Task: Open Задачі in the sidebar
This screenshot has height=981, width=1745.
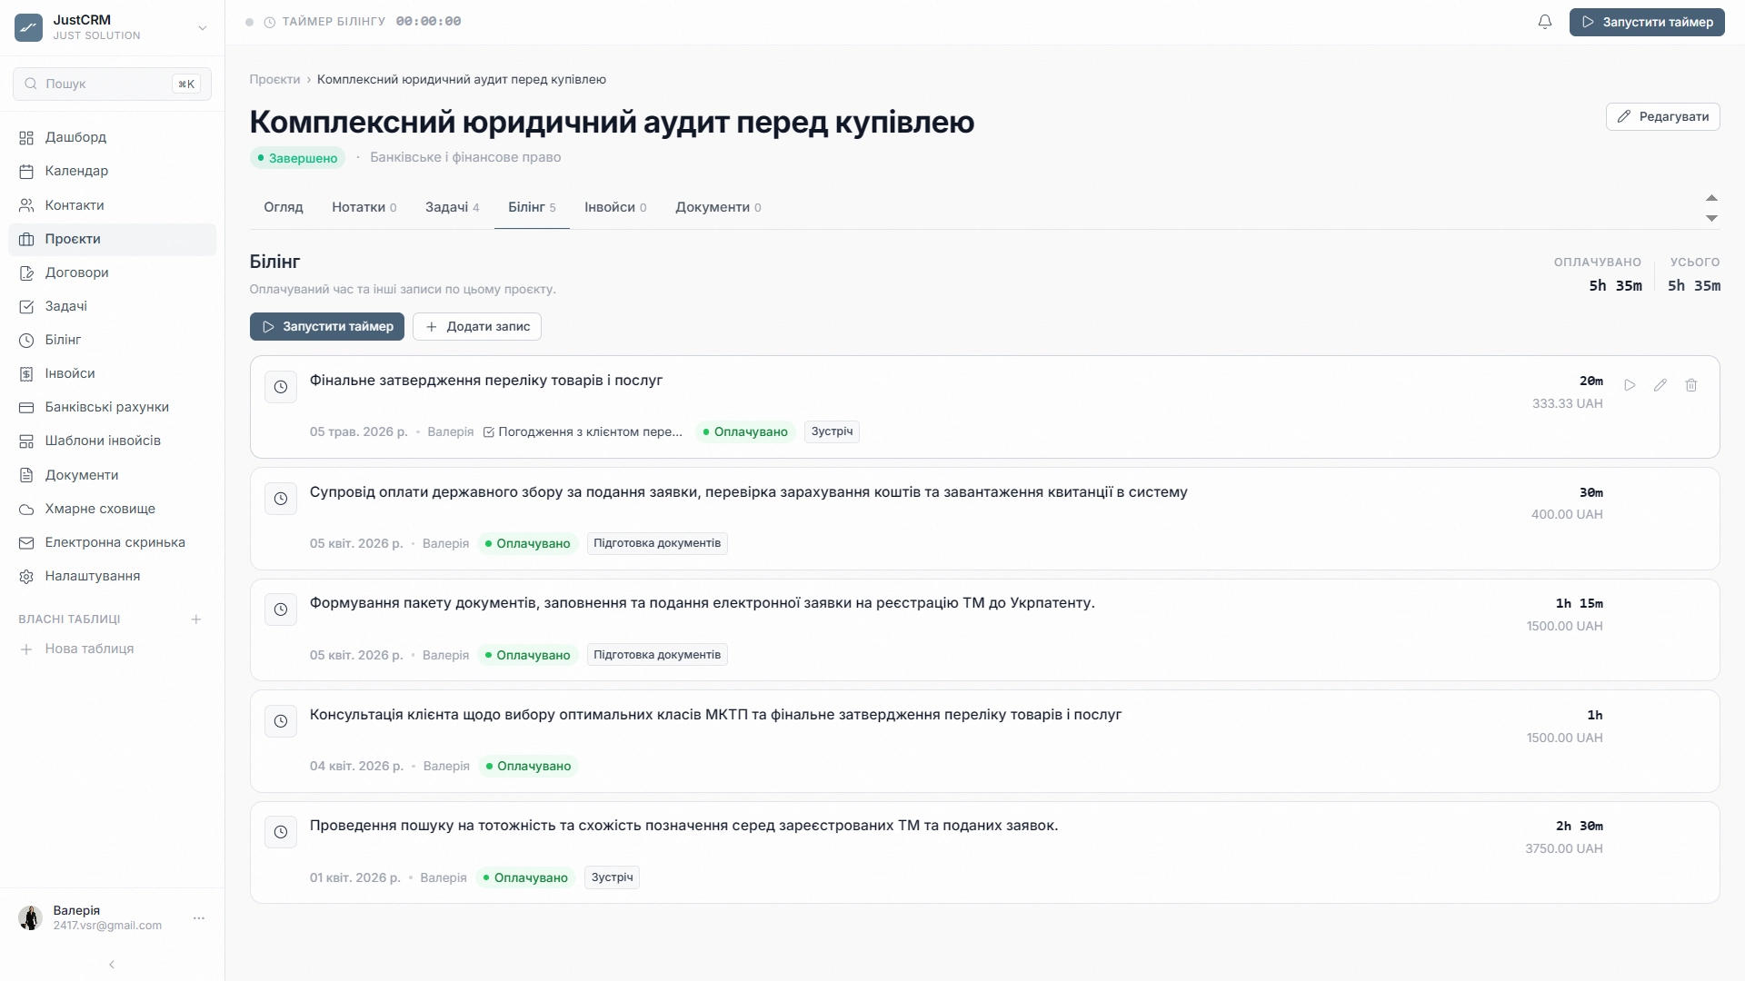Action: 113,306
